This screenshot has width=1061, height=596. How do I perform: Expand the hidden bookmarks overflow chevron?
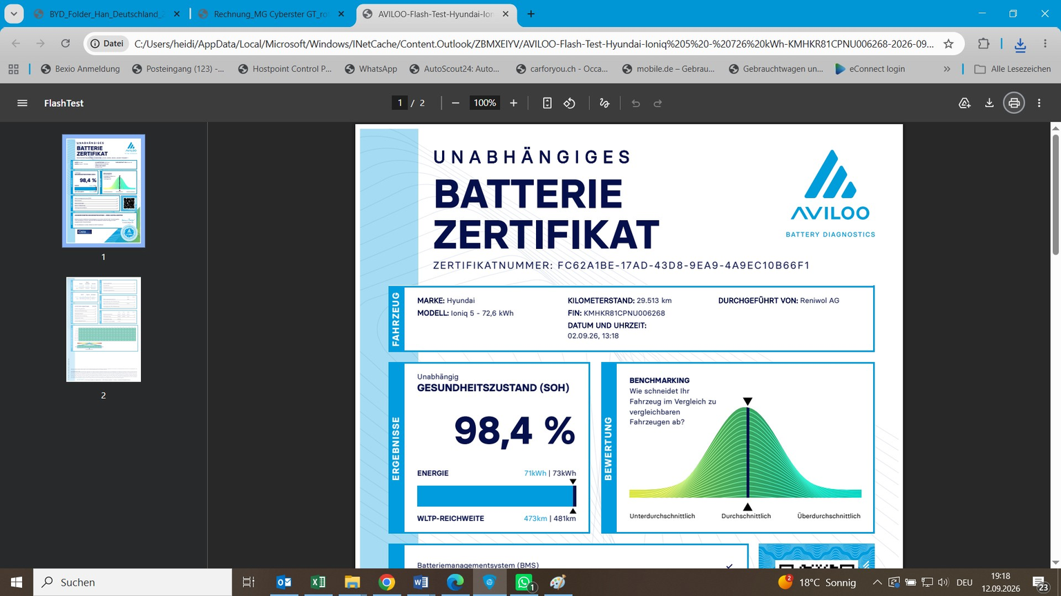947,69
